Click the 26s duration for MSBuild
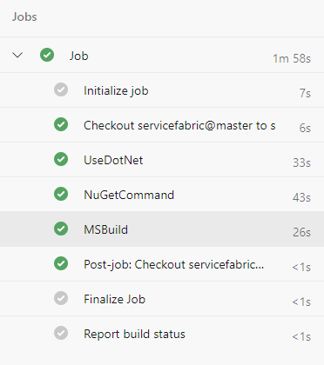The image size is (324, 365). coord(301,232)
